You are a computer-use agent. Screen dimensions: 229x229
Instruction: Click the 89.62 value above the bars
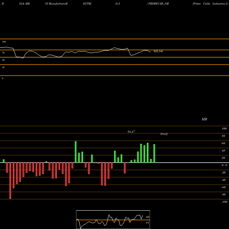(164, 134)
